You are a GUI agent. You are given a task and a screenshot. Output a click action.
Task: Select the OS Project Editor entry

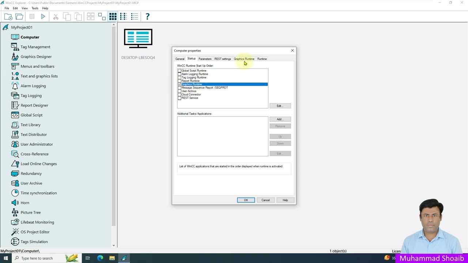(35, 232)
